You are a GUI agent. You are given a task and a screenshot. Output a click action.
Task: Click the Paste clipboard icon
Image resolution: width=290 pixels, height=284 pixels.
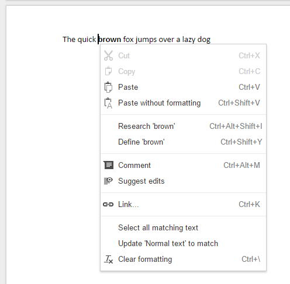108,87
